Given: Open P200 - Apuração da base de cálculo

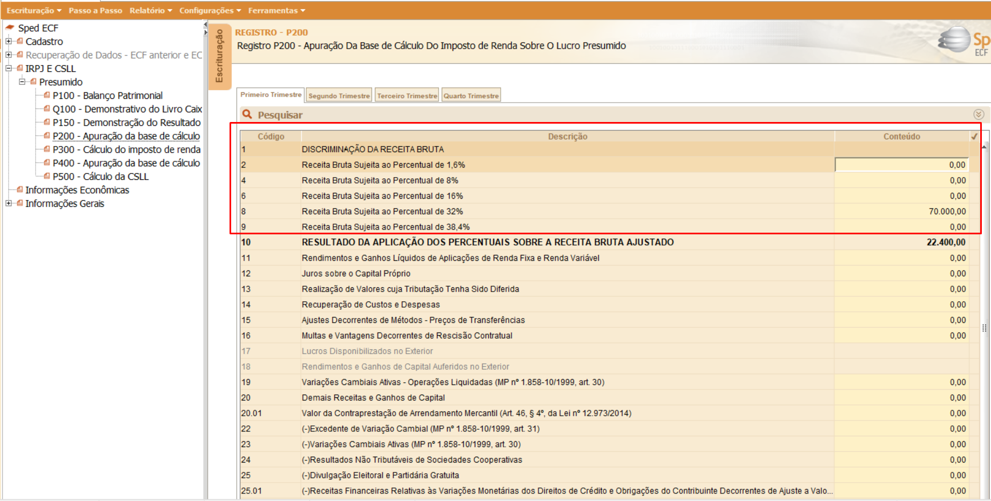Looking at the screenshot, I should tap(126, 136).
